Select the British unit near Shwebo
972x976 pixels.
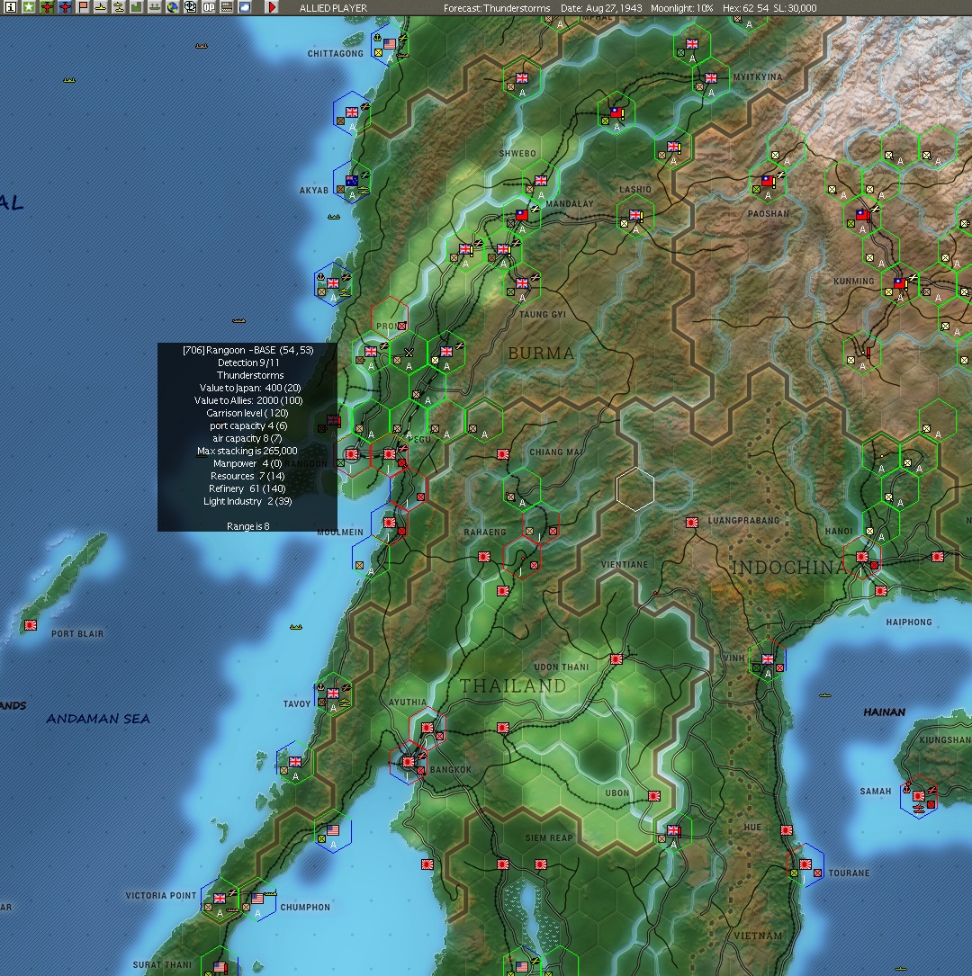(x=541, y=181)
